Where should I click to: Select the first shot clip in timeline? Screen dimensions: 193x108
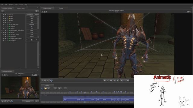[x=70, y=99]
